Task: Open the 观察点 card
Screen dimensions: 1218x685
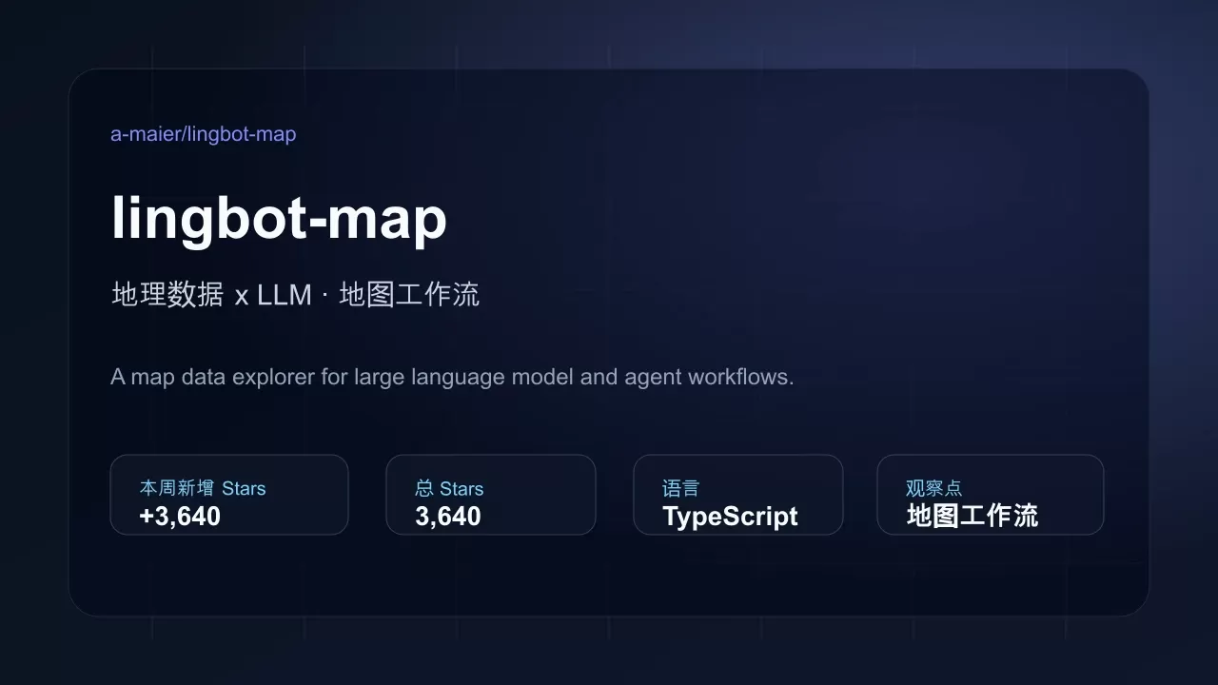Action: pyautogui.click(x=991, y=495)
